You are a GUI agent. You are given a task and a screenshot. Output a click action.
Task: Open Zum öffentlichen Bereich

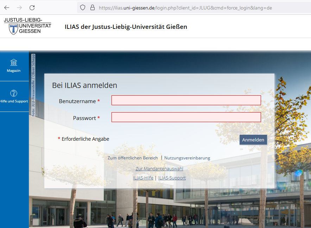click(x=133, y=158)
